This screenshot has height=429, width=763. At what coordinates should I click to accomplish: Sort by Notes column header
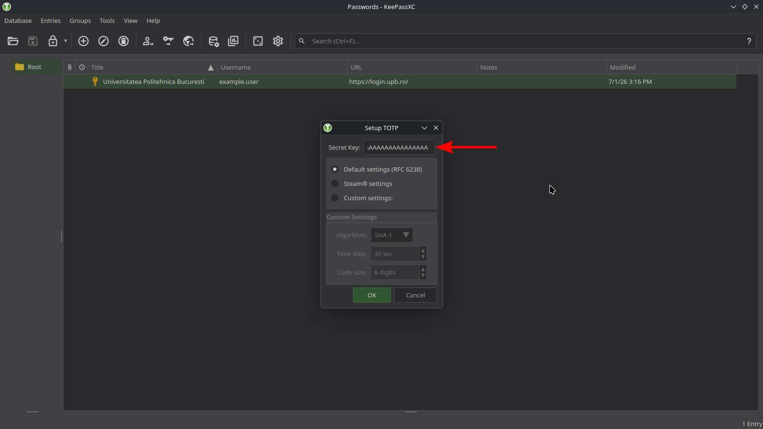tap(542, 67)
